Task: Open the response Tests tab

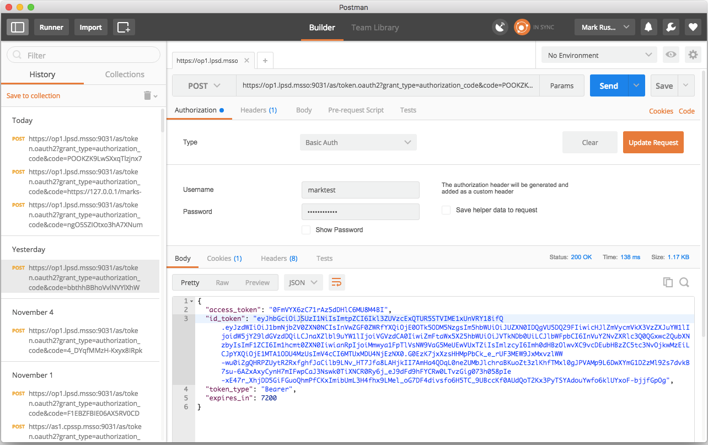Action: 324,259
